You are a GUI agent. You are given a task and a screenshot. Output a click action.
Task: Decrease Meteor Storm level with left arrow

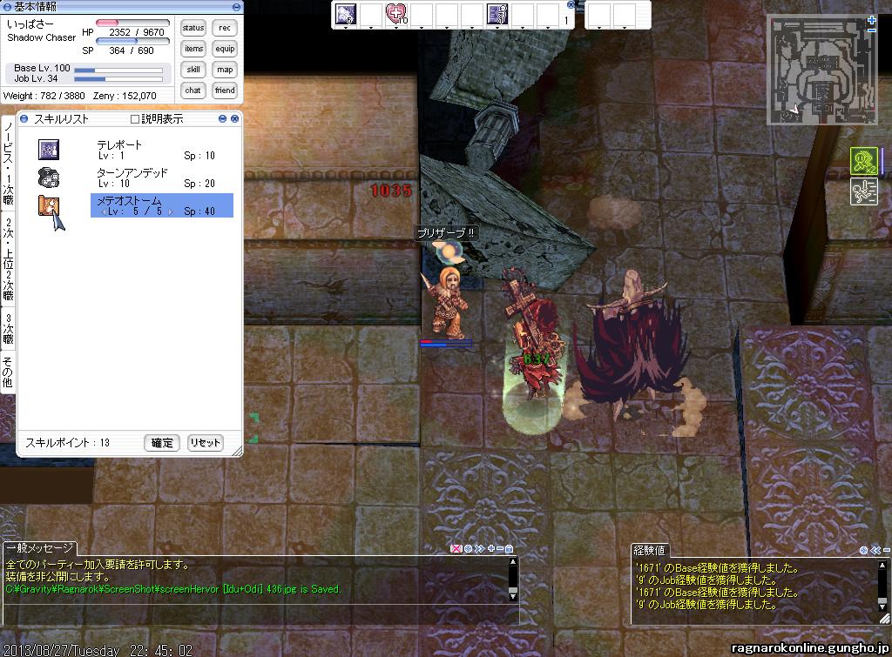(103, 211)
